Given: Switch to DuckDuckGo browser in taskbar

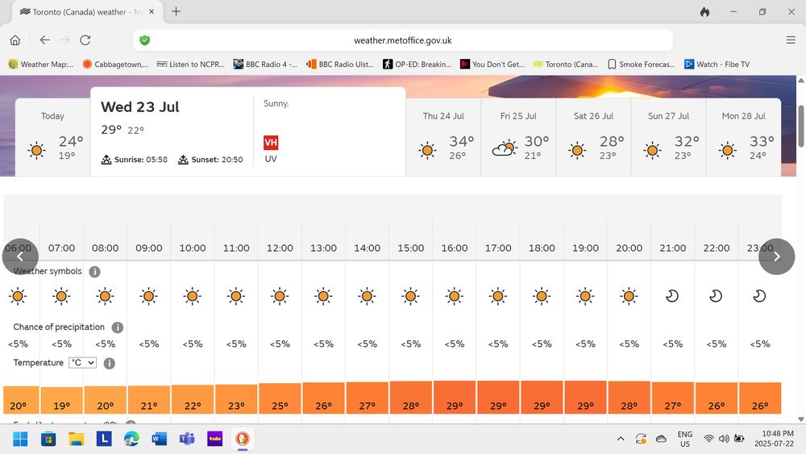Looking at the screenshot, I should pos(243,439).
